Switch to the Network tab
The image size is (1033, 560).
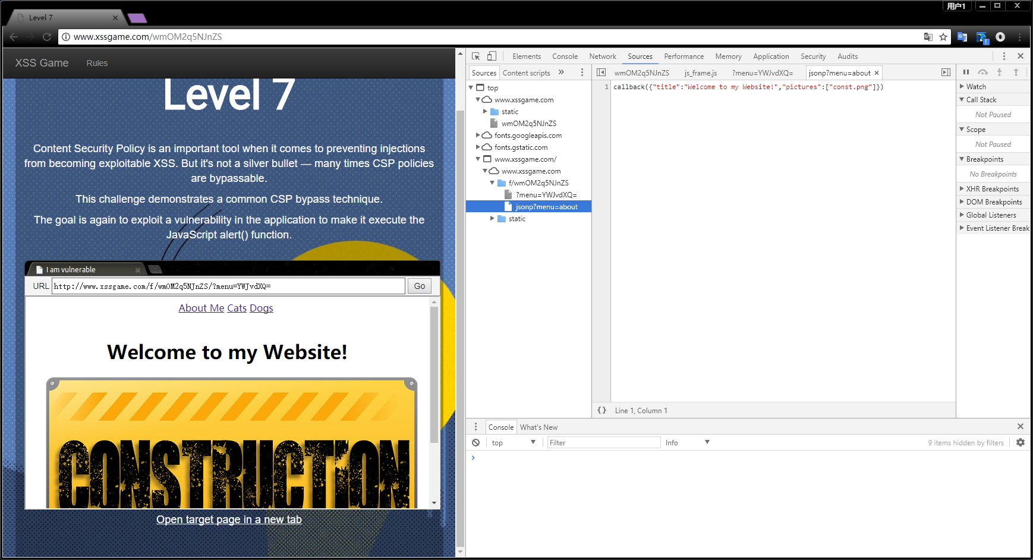coord(602,56)
